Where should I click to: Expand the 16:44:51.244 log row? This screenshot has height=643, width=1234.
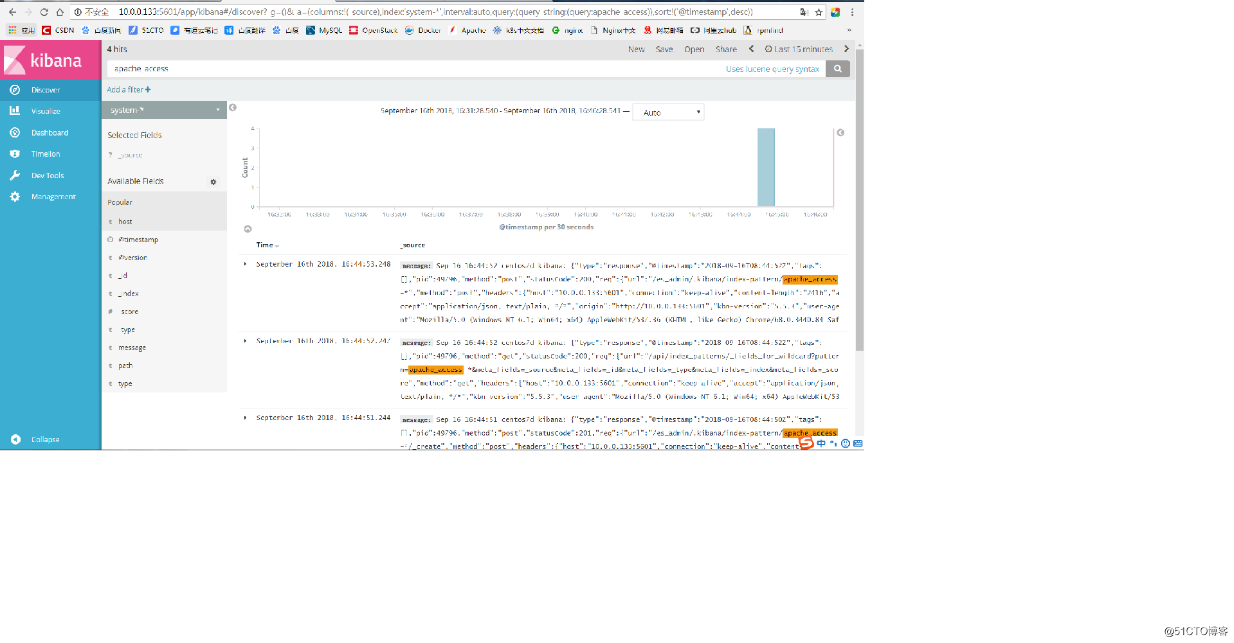[x=245, y=418]
